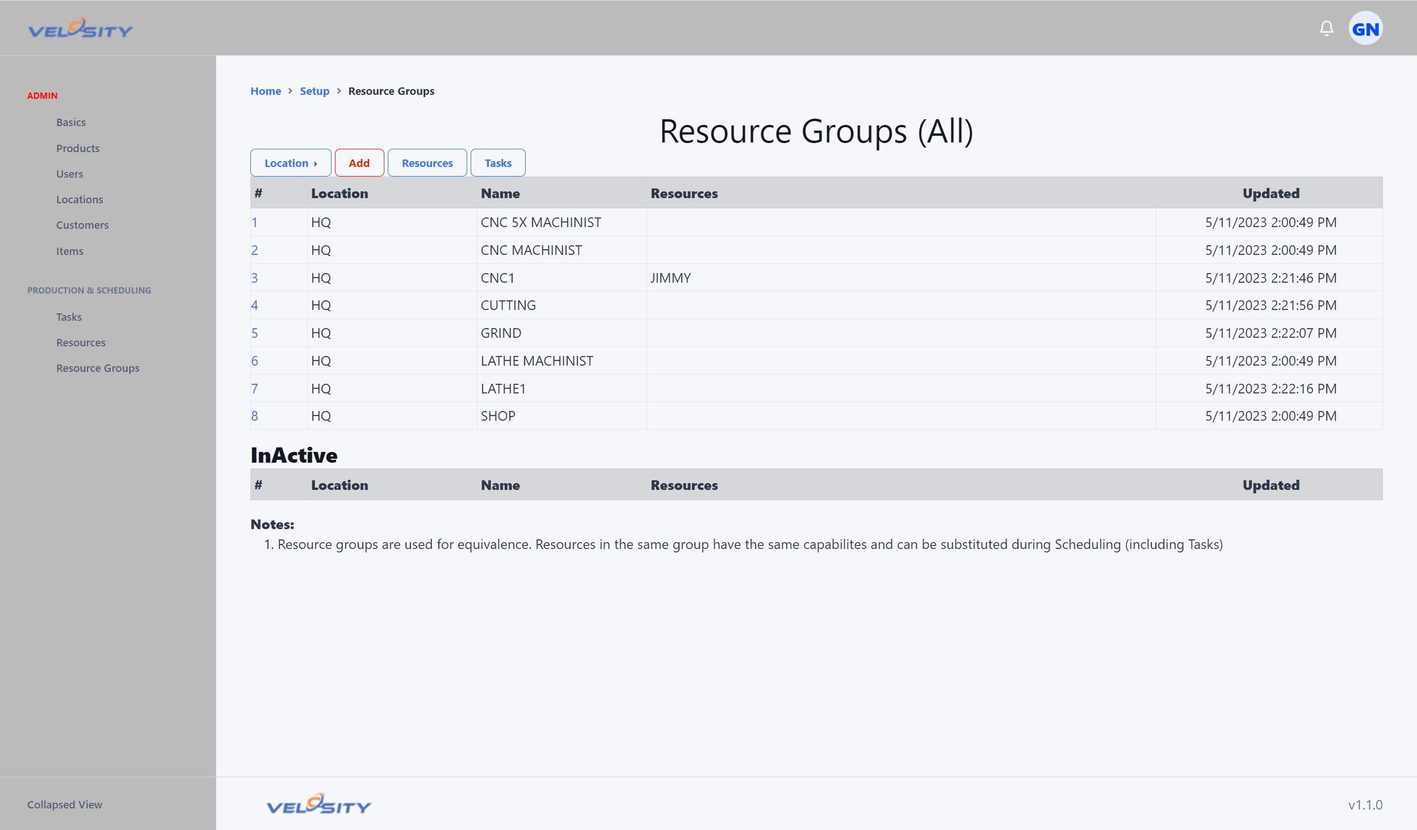
Task: Open resource group number 3
Action: pyautogui.click(x=254, y=278)
